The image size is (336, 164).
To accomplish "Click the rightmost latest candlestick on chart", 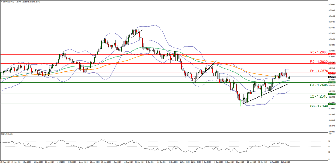I will pyautogui.click(x=289, y=77).
